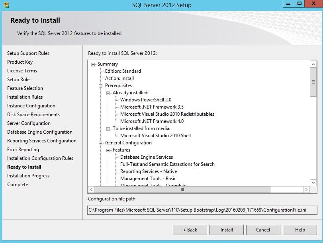Select the Installation Configuration Rules step
The image size is (323, 243).
40,158
